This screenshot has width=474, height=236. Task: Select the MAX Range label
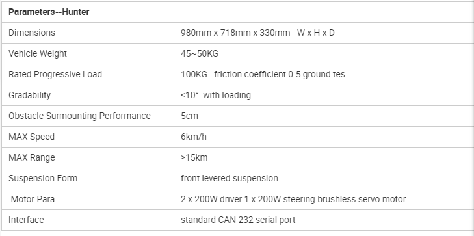(32, 158)
